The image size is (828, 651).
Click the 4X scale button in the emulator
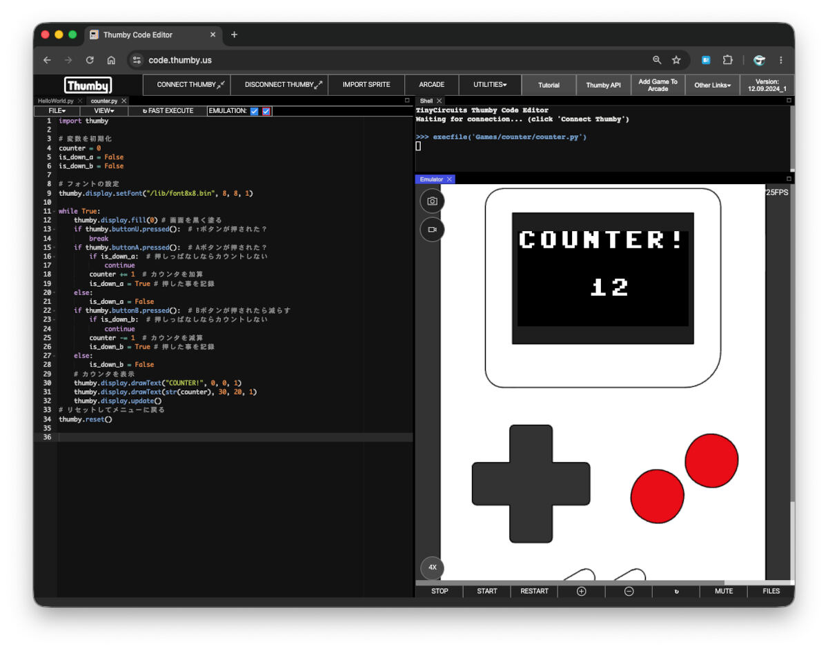coord(432,568)
